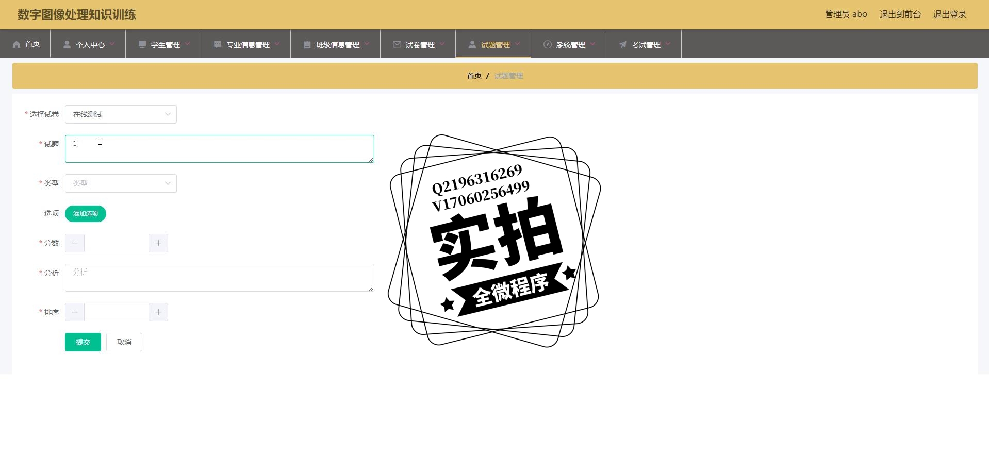This screenshot has width=989, height=458.
Task: Open the 类型 dropdown
Action: click(x=121, y=183)
